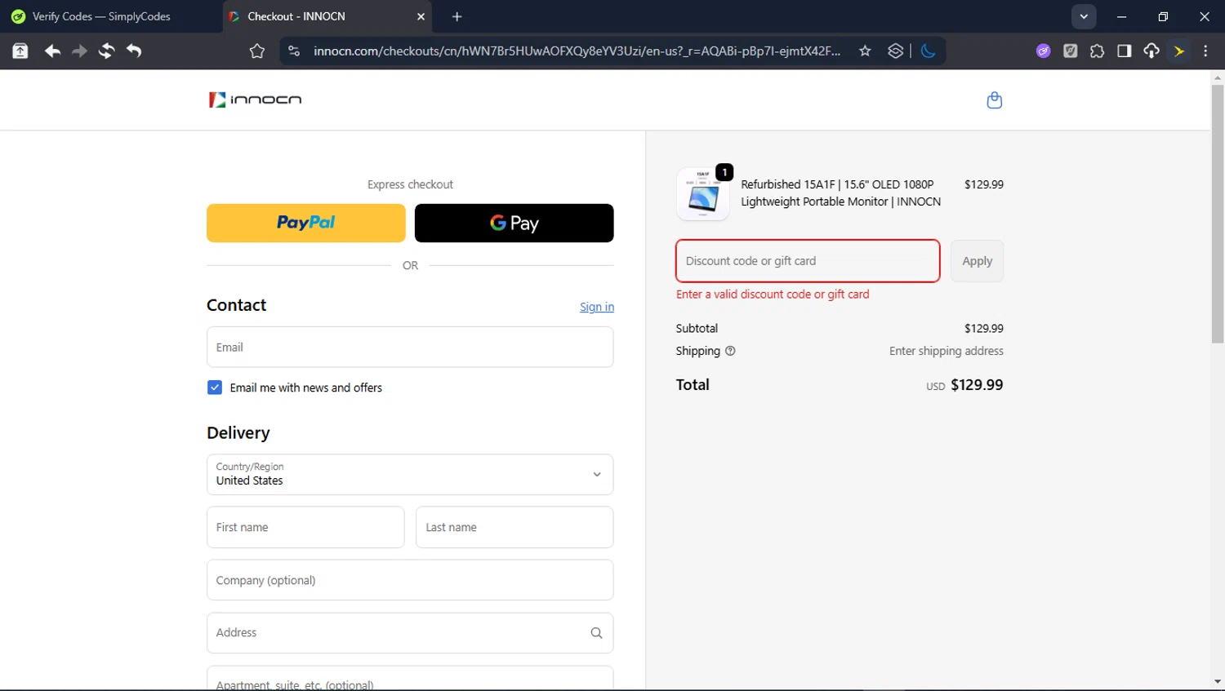Click the grey square extension icon

pyautogui.click(x=1071, y=51)
